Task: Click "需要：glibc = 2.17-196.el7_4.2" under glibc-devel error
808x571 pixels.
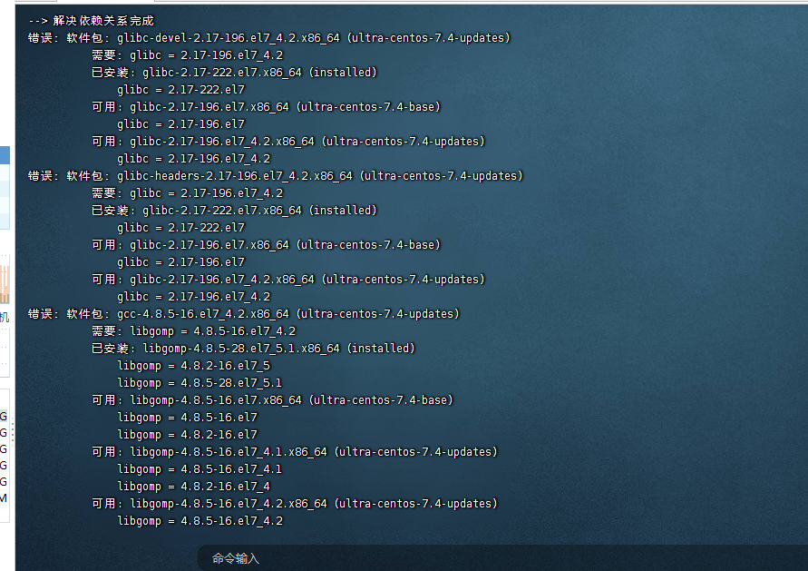Action: pos(188,55)
